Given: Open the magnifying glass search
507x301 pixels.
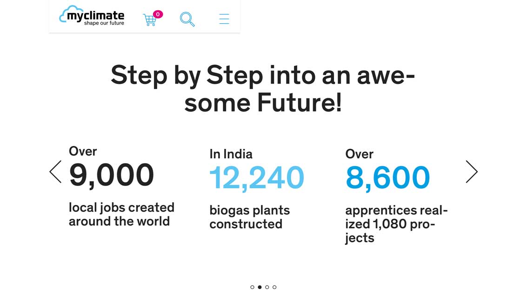Looking at the screenshot, I should pos(187,19).
